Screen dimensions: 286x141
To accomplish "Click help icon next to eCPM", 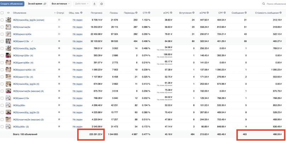I will click(208, 13).
